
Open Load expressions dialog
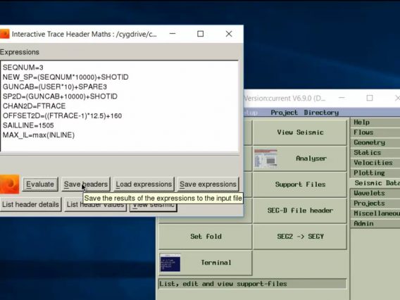click(x=144, y=185)
